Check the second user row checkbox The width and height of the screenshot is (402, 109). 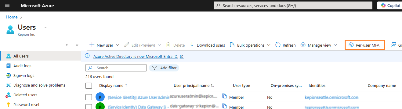coord(89,107)
